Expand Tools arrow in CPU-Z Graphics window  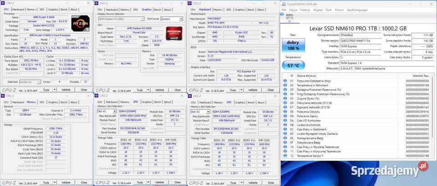(148, 90)
